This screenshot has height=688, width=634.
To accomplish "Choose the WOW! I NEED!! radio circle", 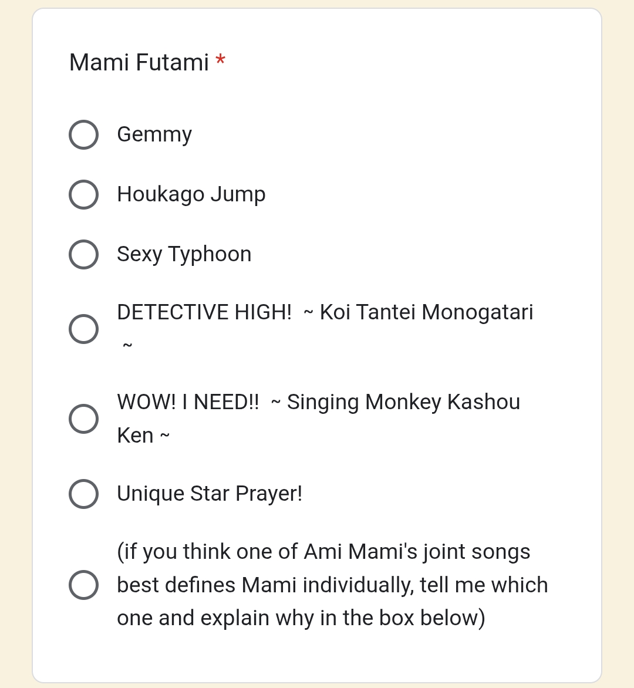I will pos(83,419).
